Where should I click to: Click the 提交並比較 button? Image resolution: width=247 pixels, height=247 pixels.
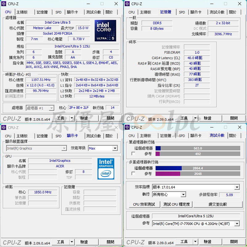tap(218, 204)
